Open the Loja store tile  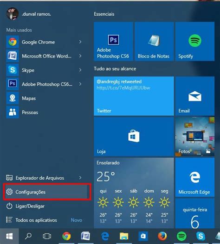coord(134,137)
